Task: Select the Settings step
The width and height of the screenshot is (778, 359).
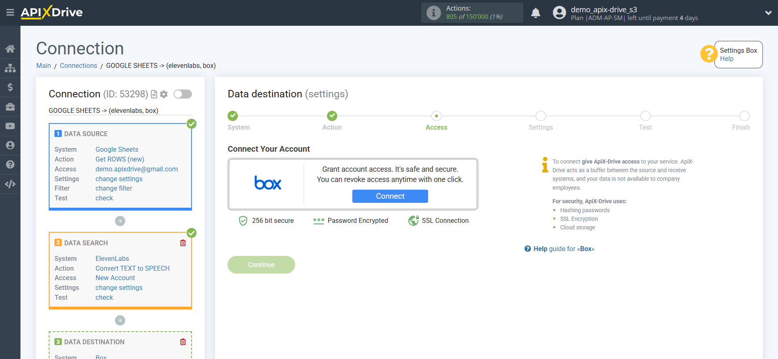Action: point(541,116)
